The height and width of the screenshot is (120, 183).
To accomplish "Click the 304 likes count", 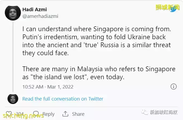I will tap(19, 114).
